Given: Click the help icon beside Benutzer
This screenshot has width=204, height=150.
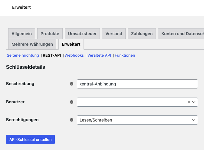Looking at the screenshot, I should point(71,102).
